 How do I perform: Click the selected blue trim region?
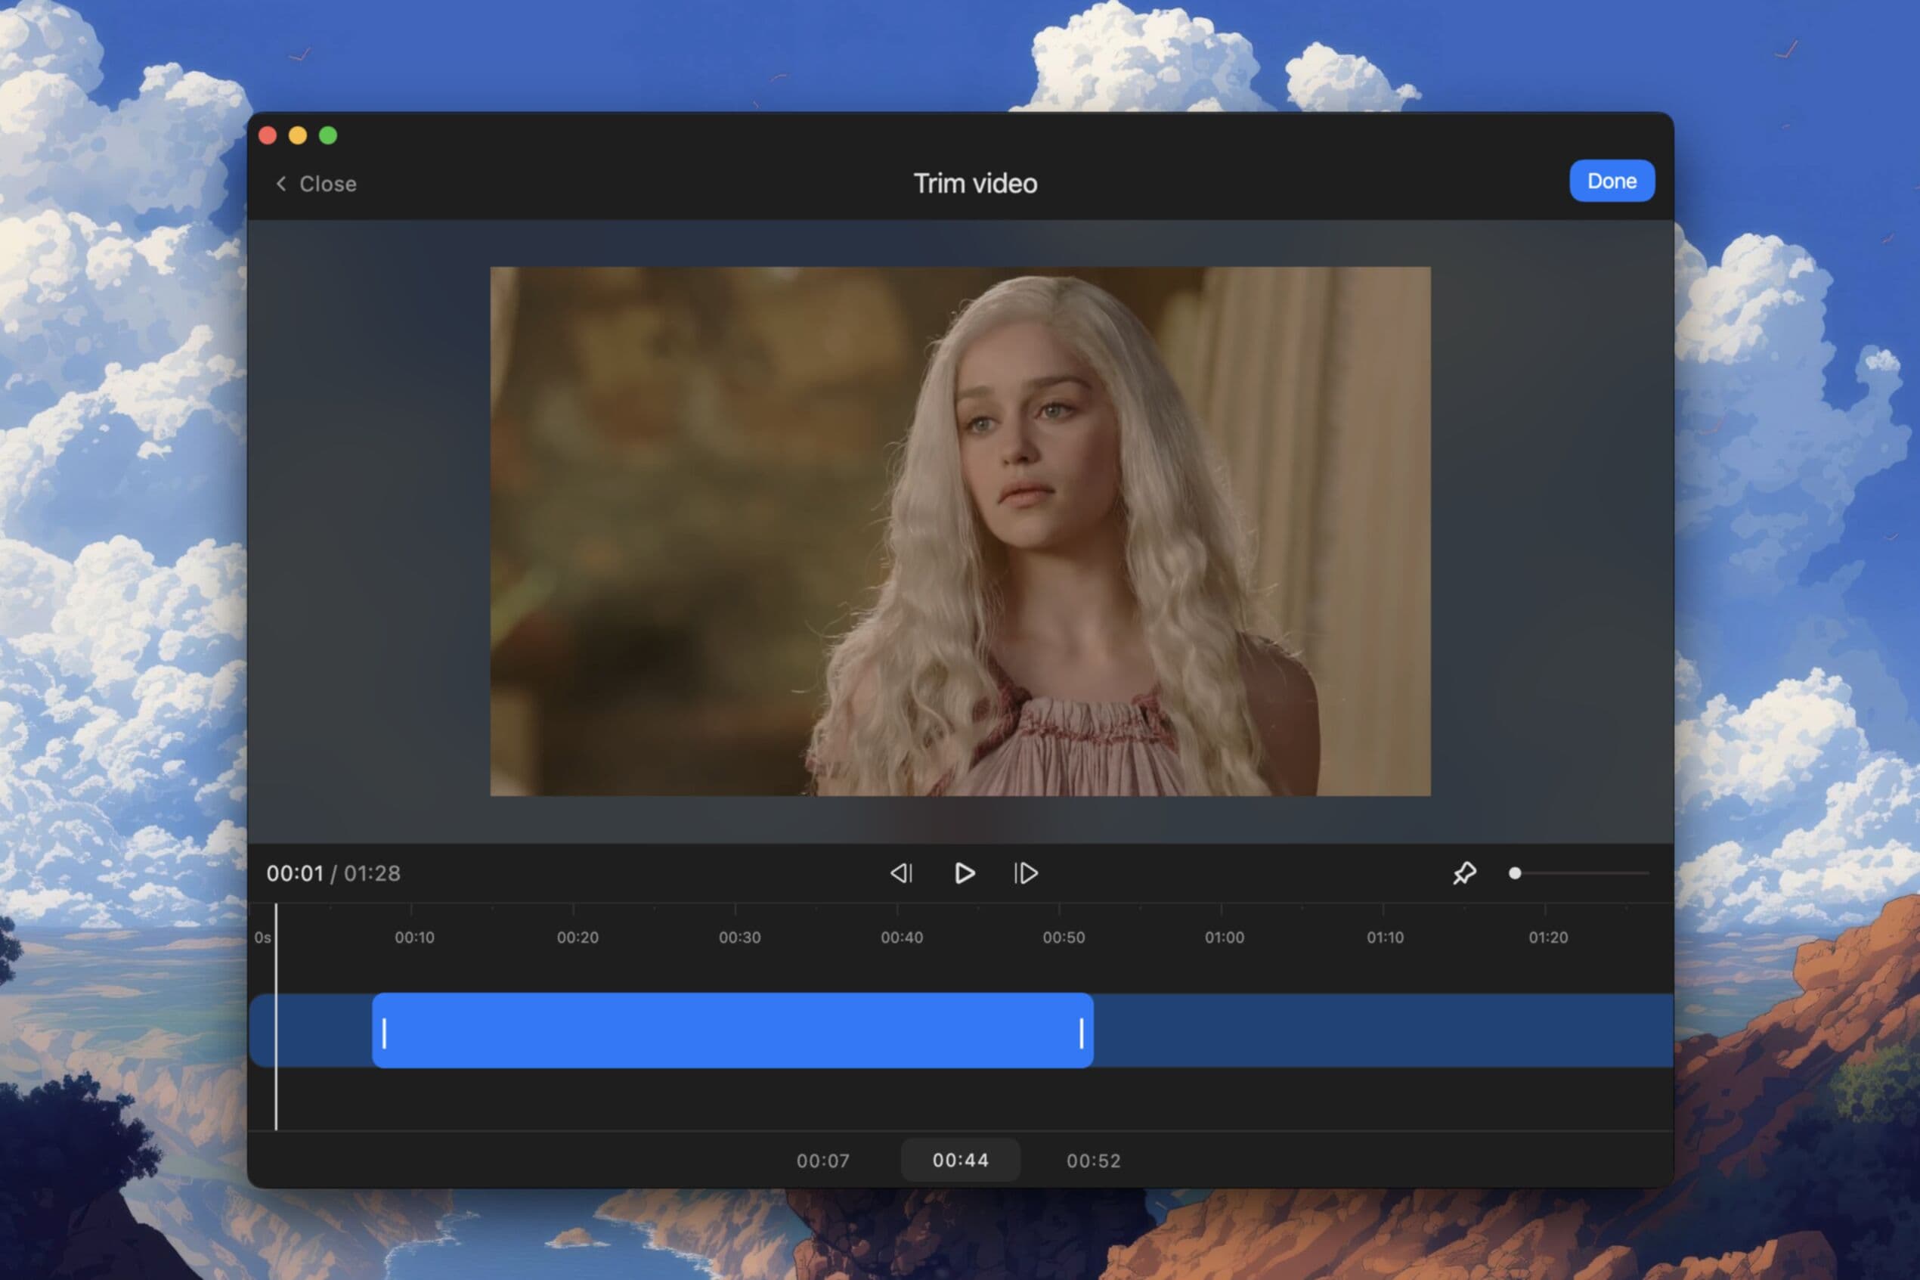pos(732,1031)
